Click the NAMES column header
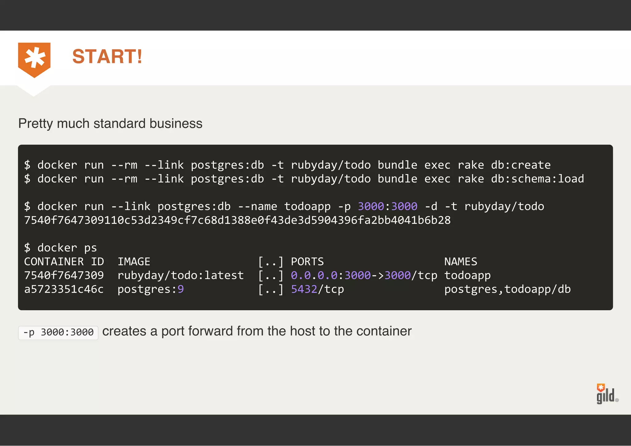The image size is (631, 446). pyautogui.click(x=461, y=262)
